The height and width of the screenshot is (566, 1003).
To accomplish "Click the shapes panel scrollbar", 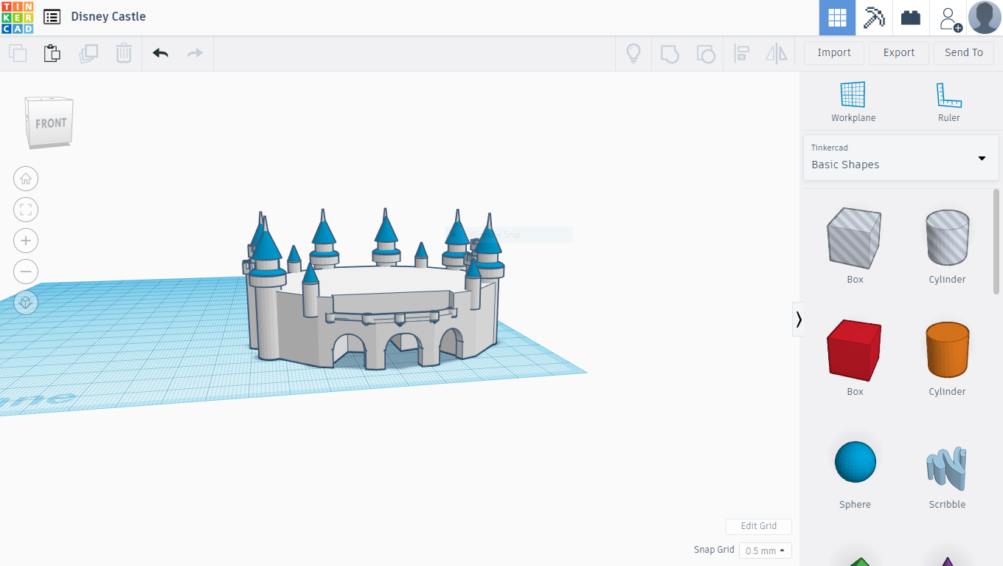I will pos(996,241).
